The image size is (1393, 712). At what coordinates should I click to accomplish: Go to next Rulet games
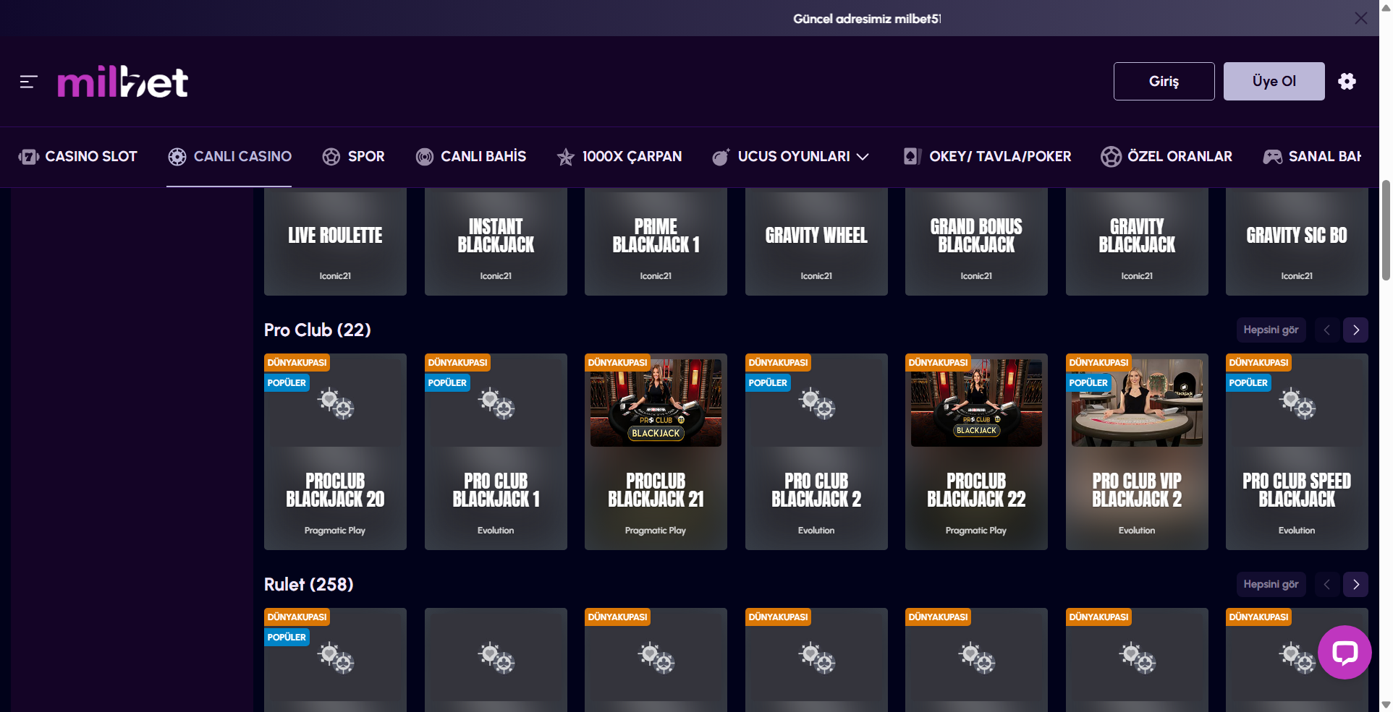1356,584
